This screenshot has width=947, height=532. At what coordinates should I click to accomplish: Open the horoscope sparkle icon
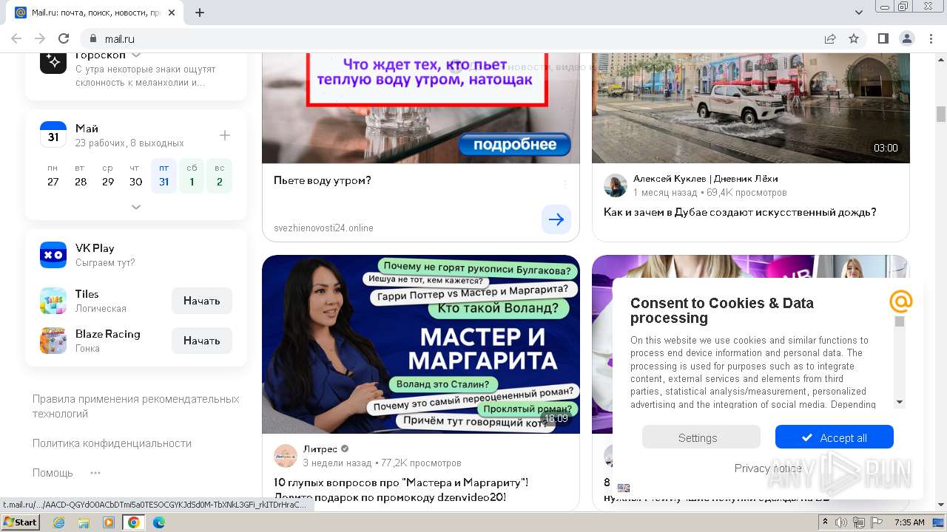pos(53,61)
